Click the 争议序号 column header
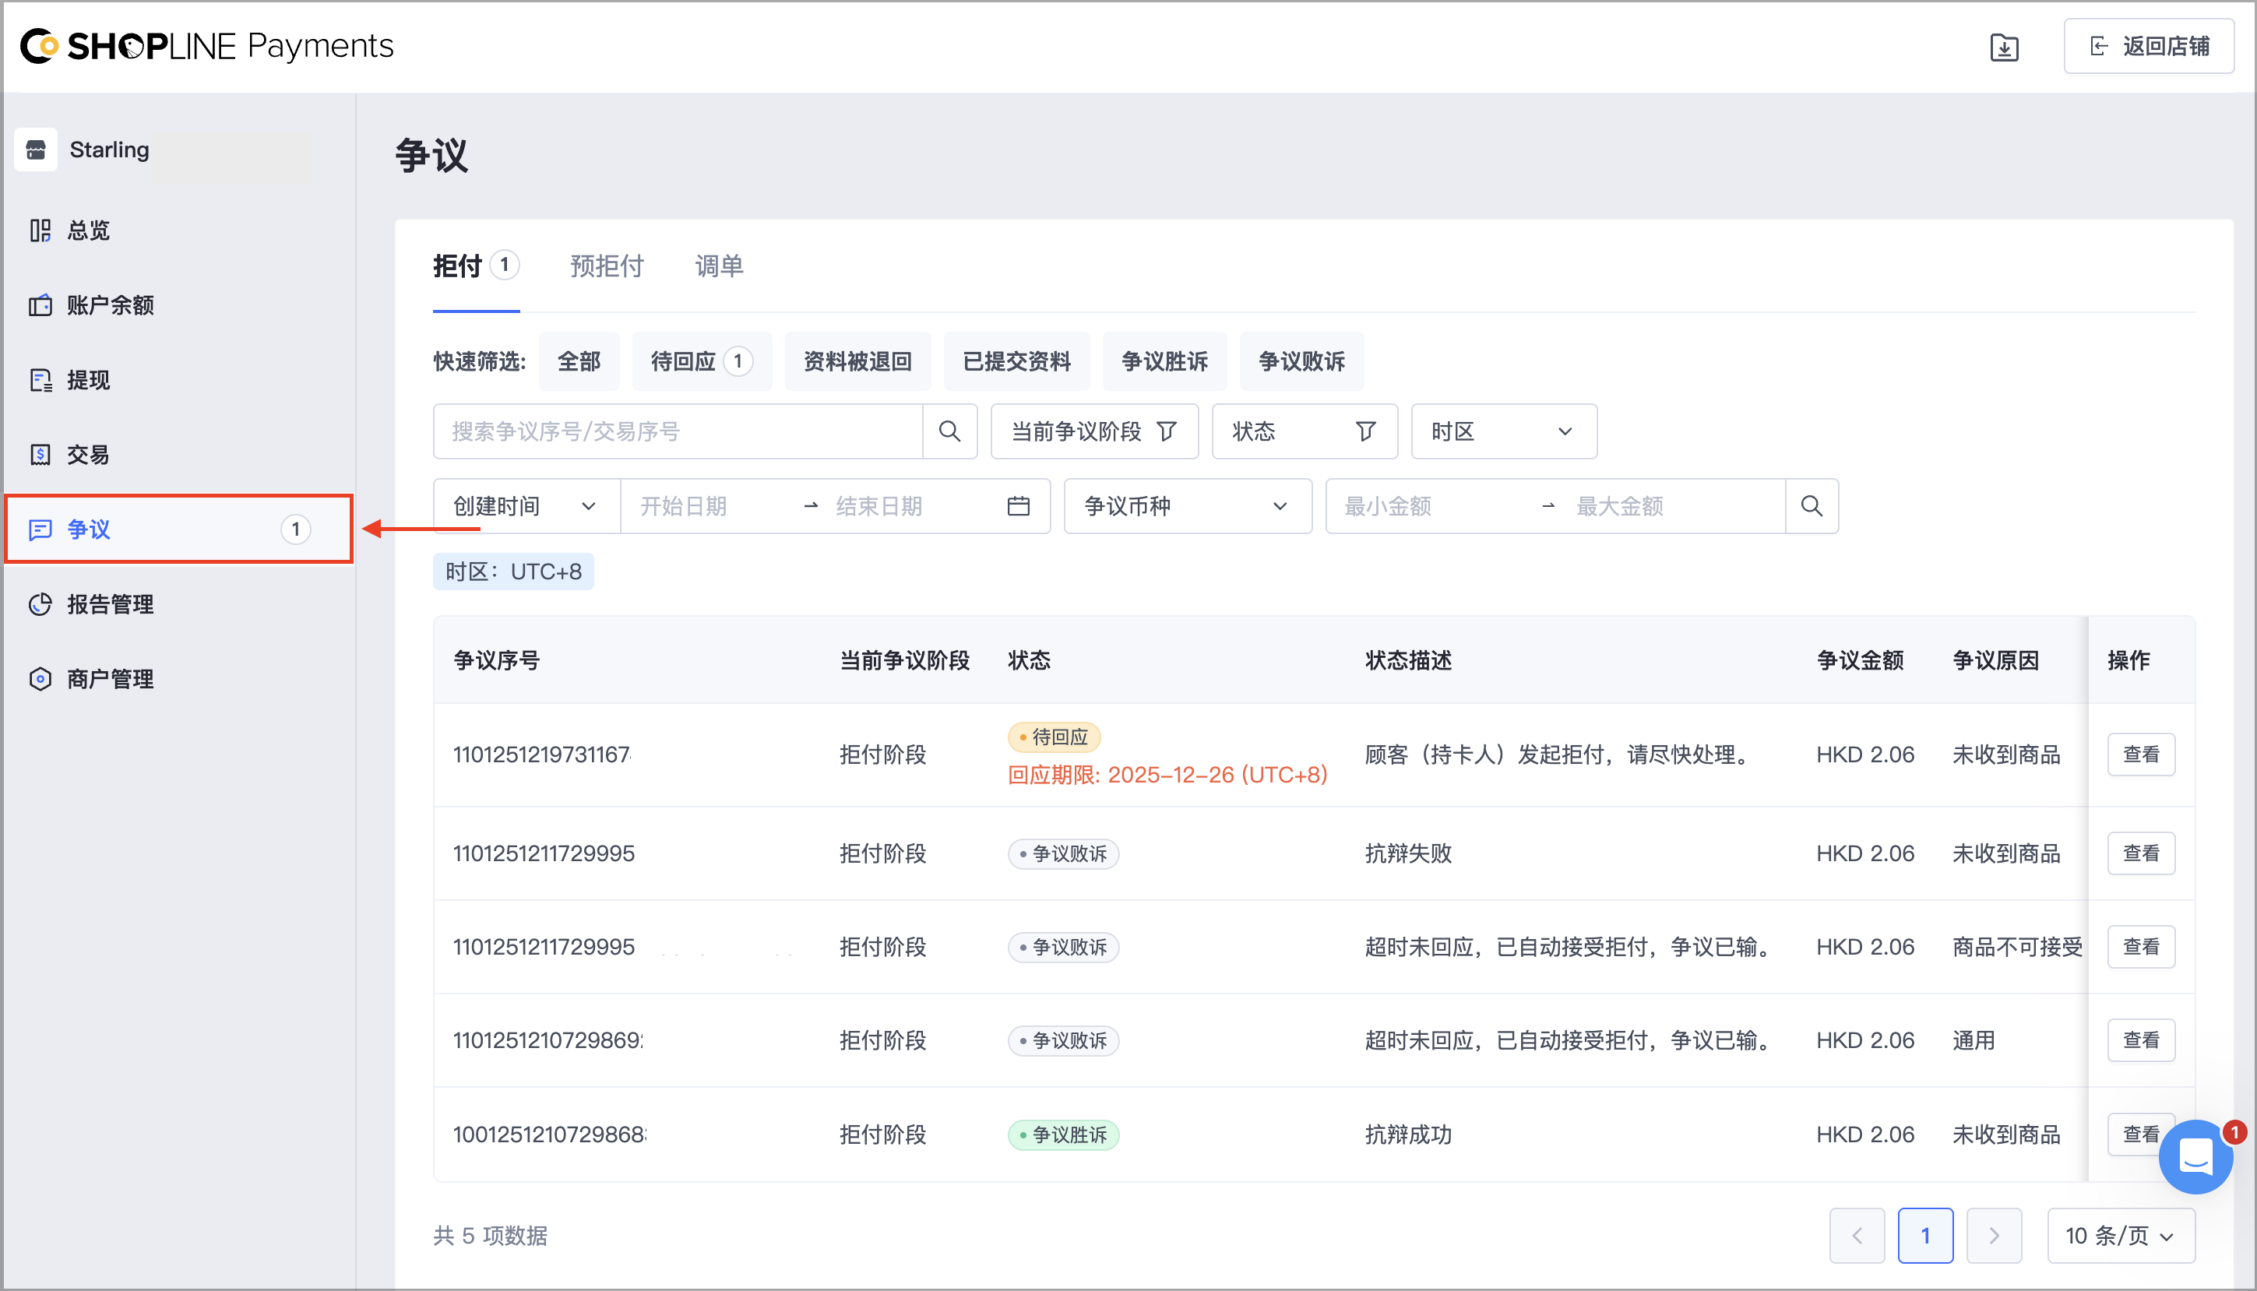Viewport: 2257px width, 1291px height. pos(497,660)
